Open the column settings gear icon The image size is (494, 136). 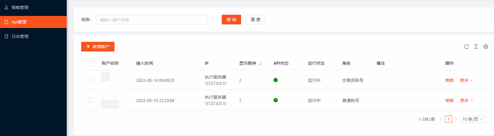coord(486,47)
